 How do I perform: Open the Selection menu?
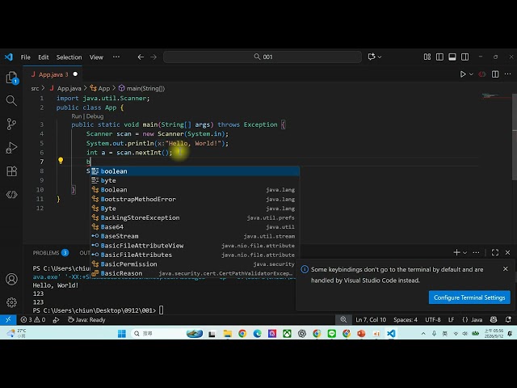click(69, 57)
